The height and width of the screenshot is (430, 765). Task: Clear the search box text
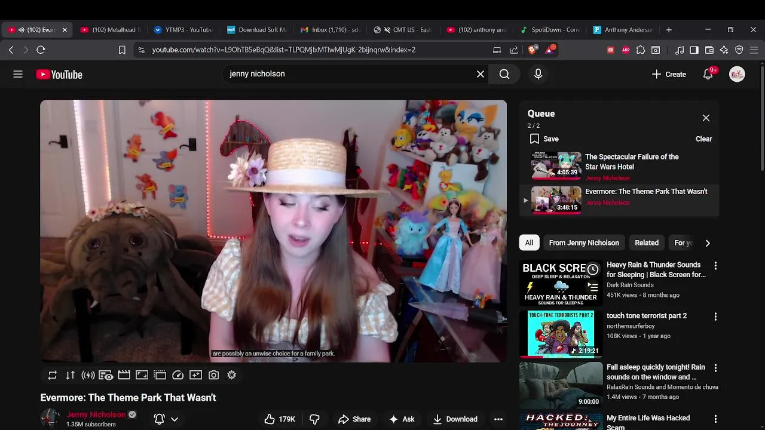coord(481,74)
